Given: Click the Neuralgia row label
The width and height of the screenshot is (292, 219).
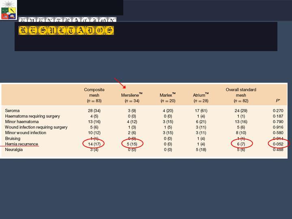Looking at the screenshot, I should [x=14, y=150].
